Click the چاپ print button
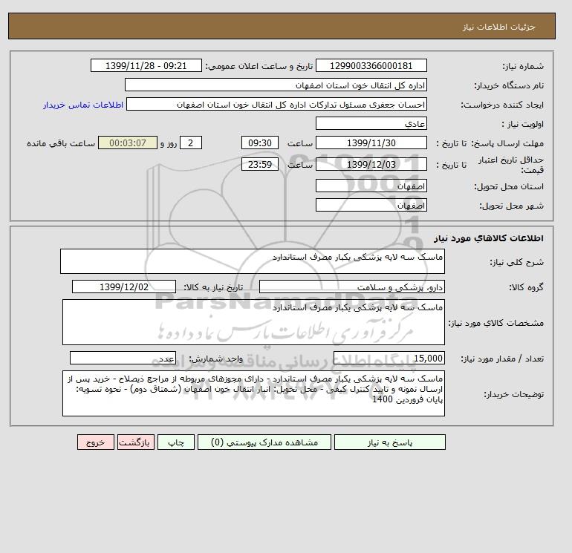The width and height of the screenshot is (572, 553). [x=176, y=442]
